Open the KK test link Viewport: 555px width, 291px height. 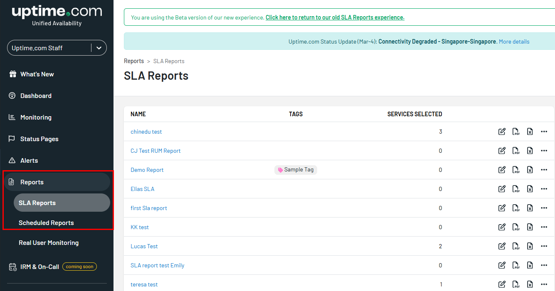(x=140, y=227)
